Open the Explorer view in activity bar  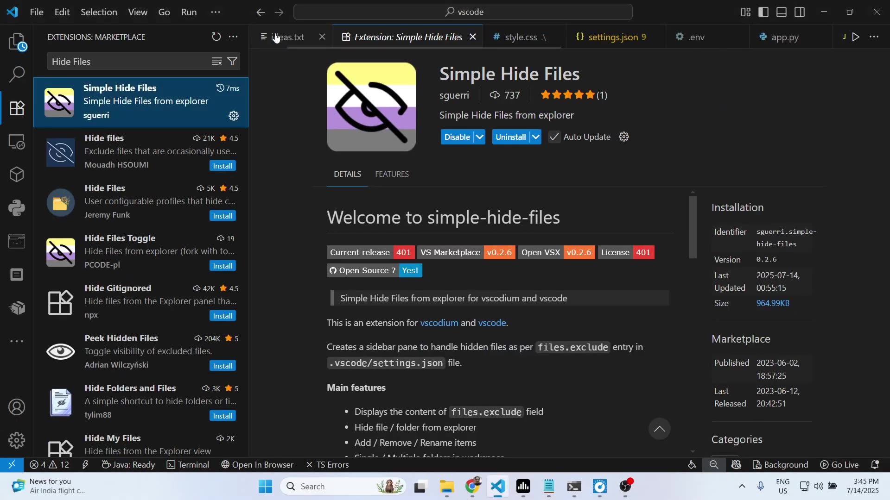(x=17, y=42)
